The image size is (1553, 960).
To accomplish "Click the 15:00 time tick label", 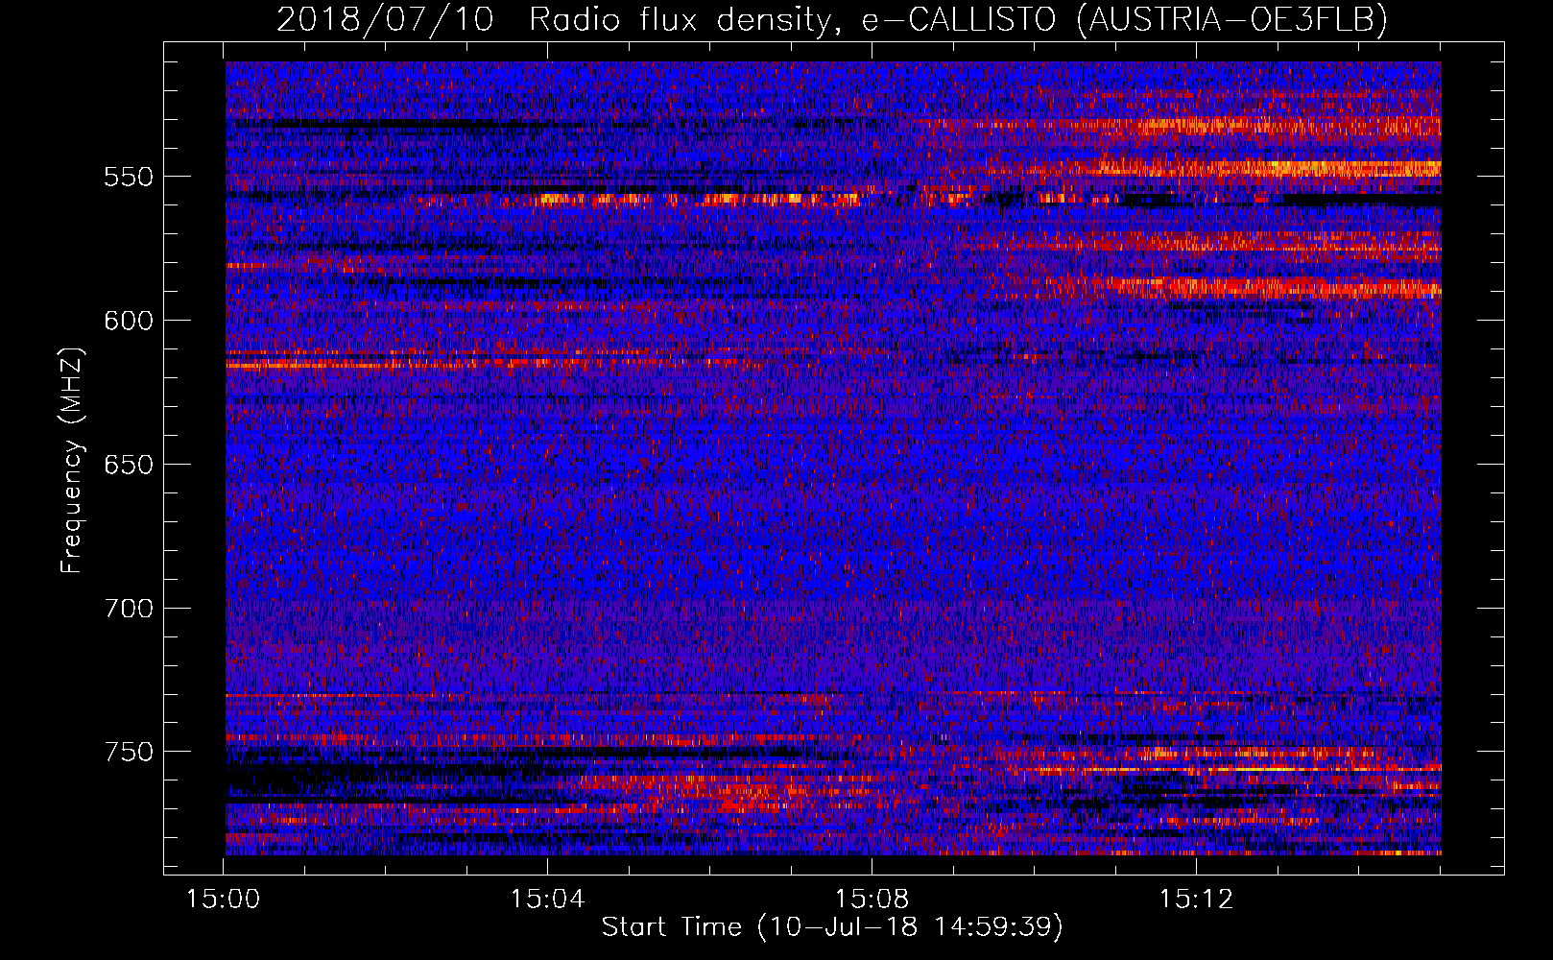I will pyautogui.click(x=224, y=900).
